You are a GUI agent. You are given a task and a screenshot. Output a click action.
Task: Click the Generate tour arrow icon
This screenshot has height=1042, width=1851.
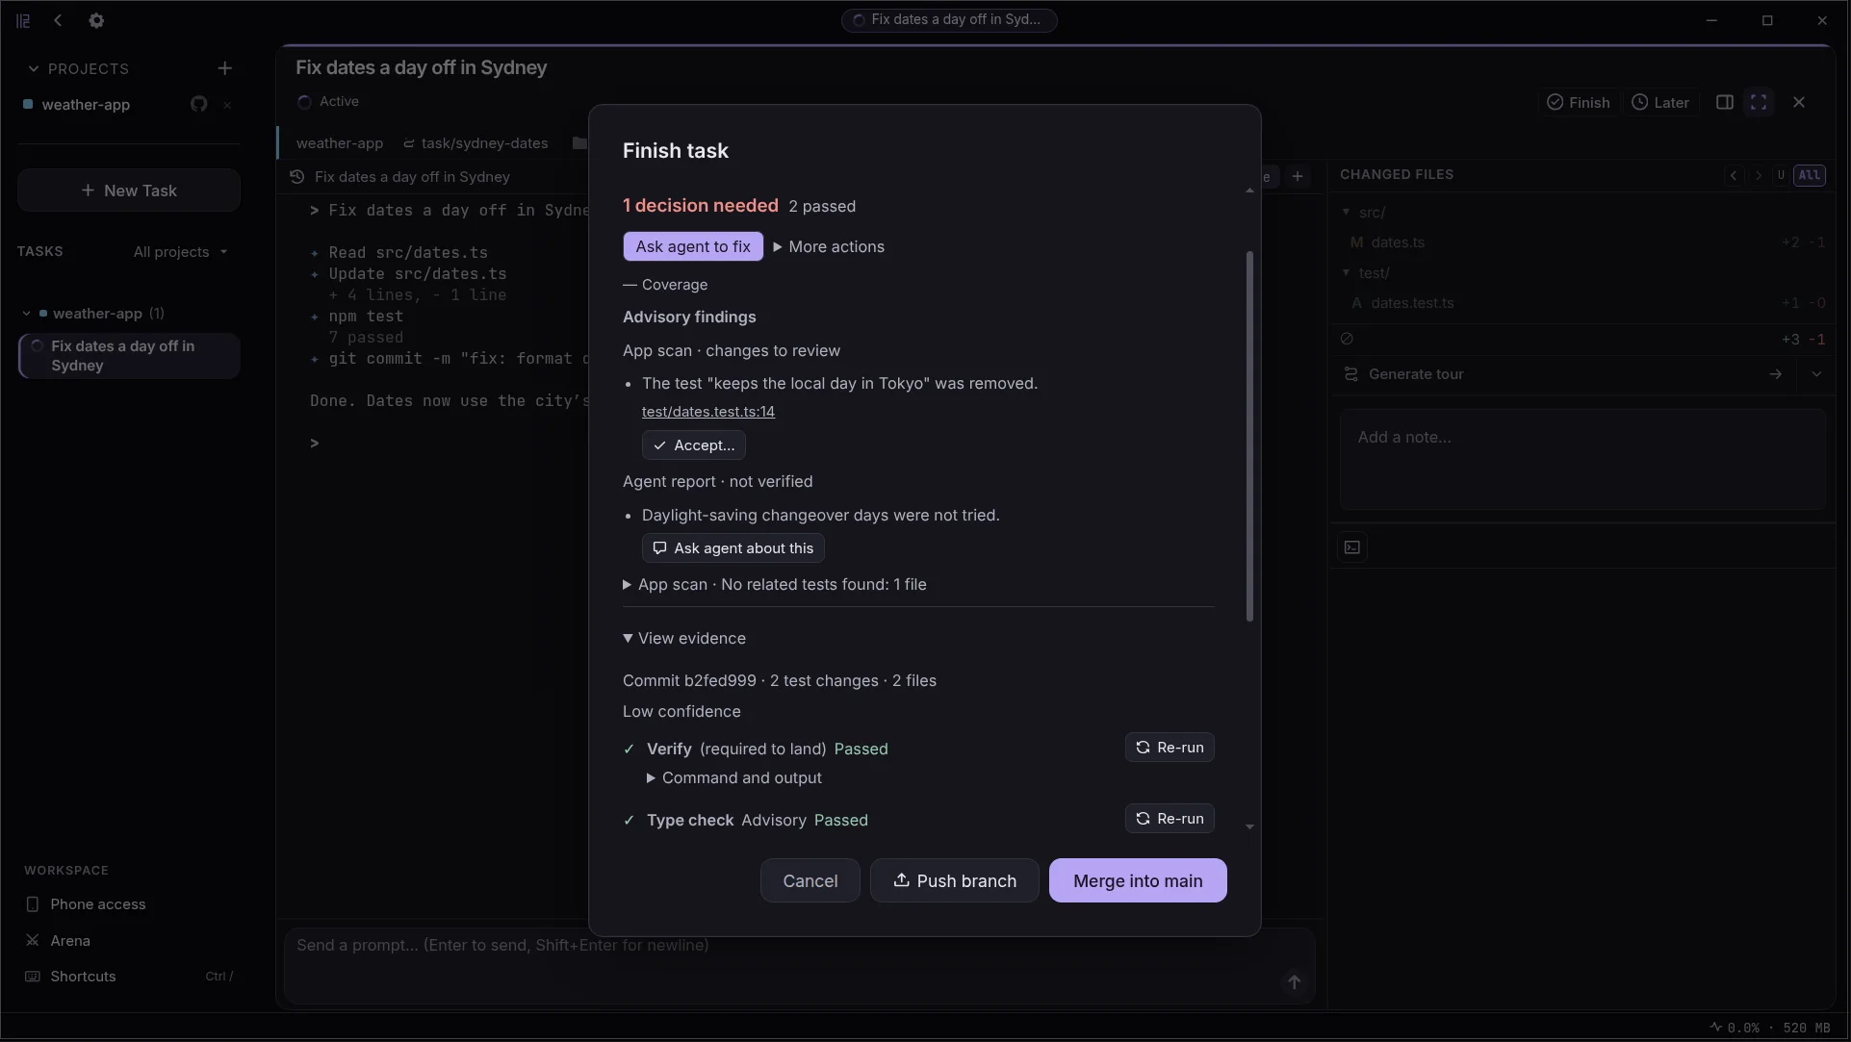click(1776, 374)
